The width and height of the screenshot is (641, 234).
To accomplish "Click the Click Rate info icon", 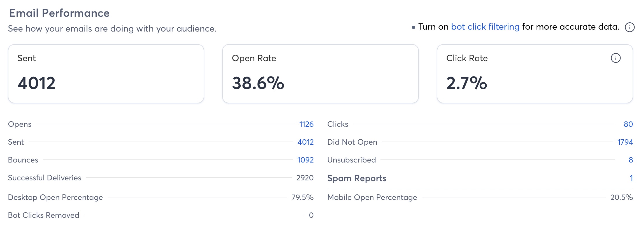I will coord(616,58).
